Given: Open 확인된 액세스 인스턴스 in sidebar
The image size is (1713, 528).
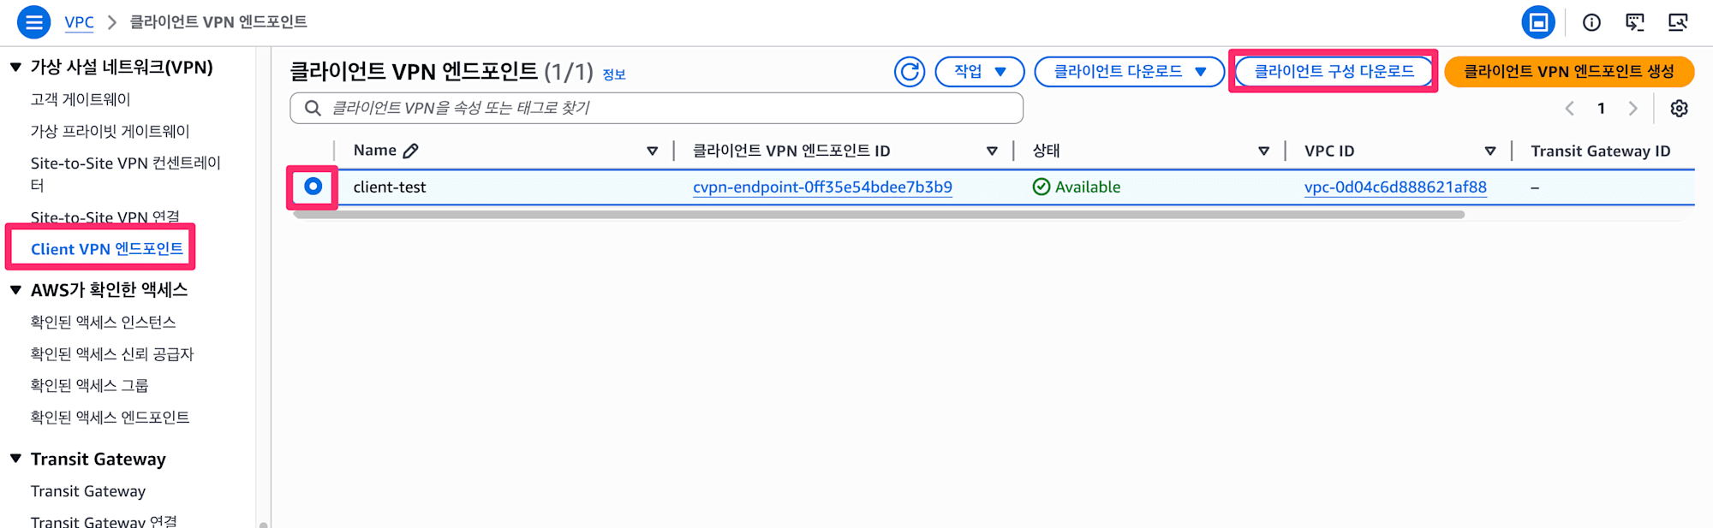Looking at the screenshot, I should tap(103, 322).
